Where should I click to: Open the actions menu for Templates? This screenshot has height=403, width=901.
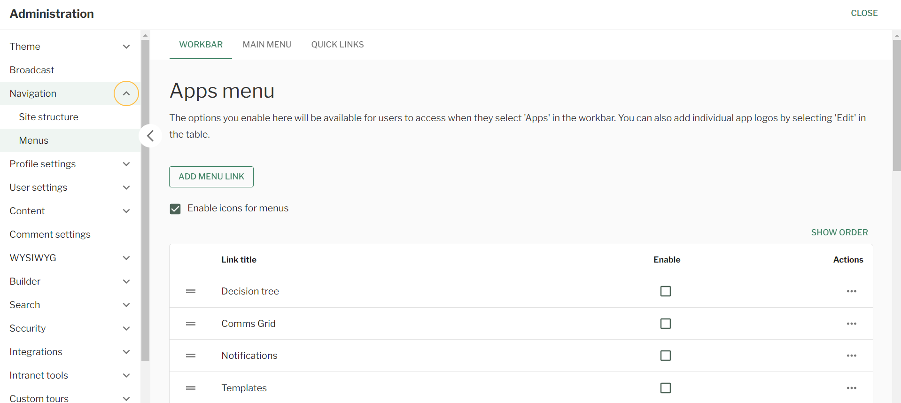(x=852, y=388)
